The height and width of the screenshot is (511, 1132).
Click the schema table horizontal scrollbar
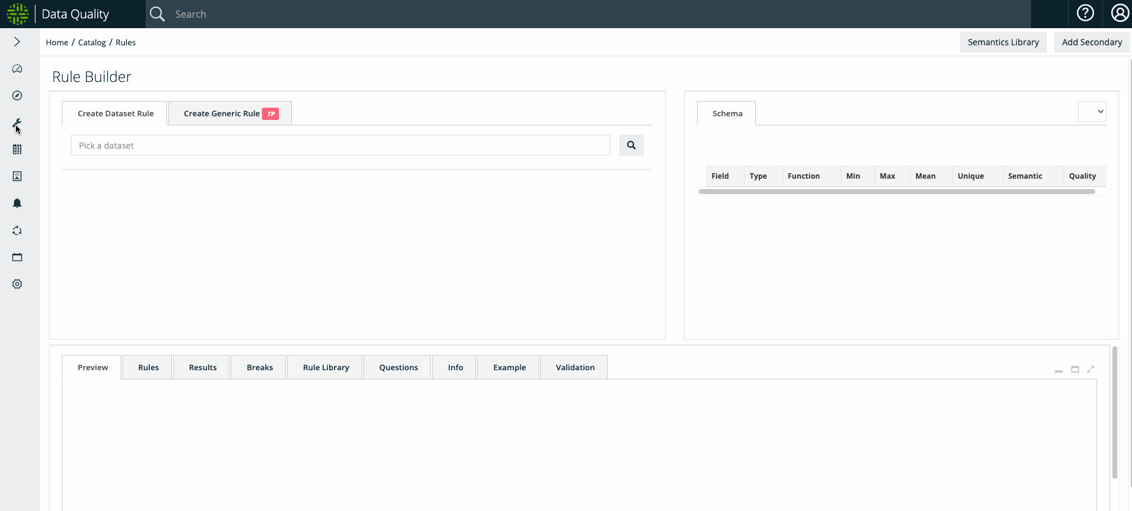pyautogui.click(x=896, y=192)
